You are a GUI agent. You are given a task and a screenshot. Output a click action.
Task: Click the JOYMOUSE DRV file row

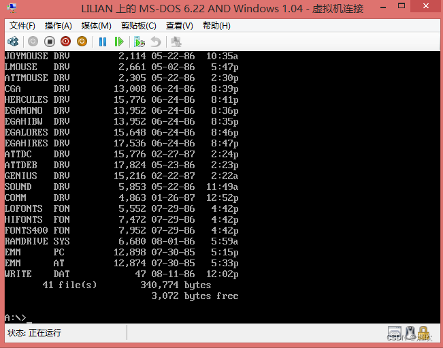coord(122,56)
